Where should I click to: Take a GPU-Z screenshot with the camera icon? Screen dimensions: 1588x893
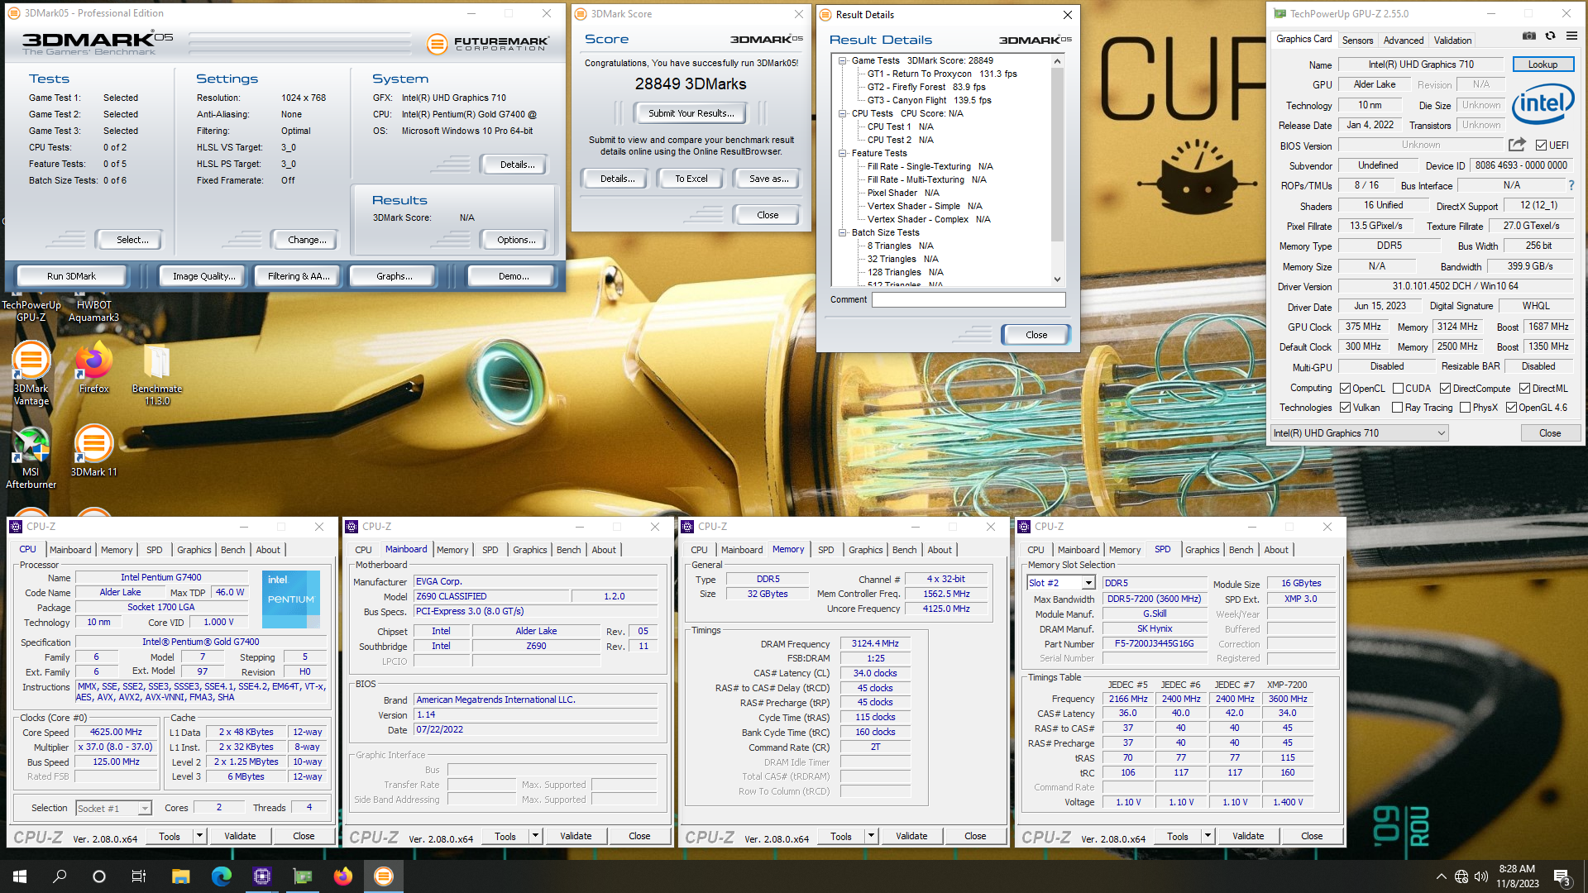pos(1529,36)
